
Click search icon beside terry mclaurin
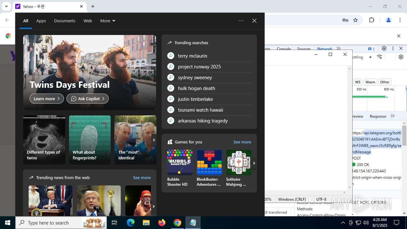[x=171, y=56]
